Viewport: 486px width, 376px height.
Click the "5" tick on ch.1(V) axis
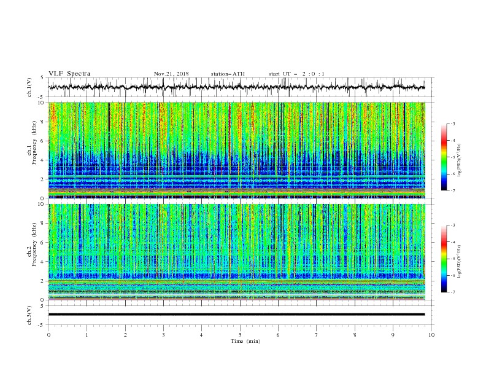[43, 77]
